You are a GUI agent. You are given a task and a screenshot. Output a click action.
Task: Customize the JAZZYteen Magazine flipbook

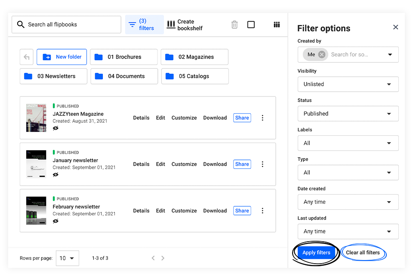[x=184, y=118]
